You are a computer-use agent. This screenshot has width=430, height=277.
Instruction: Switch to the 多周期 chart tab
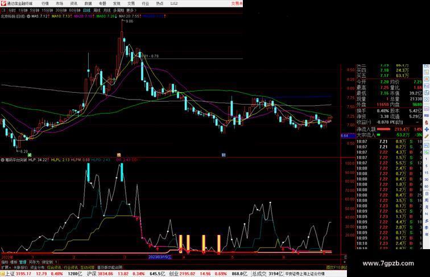(118, 10)
